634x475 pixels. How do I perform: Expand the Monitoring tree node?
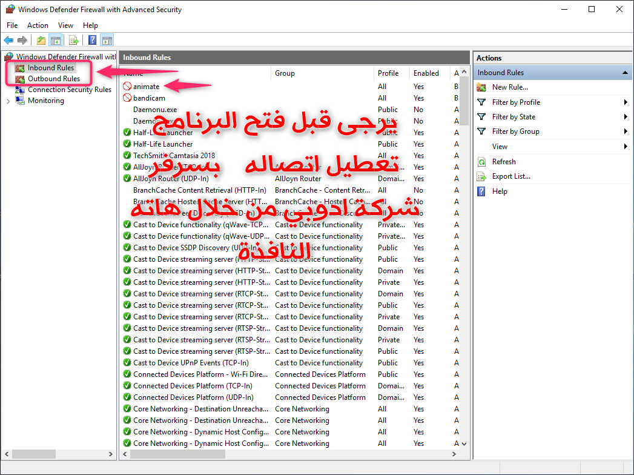[8, 101]
